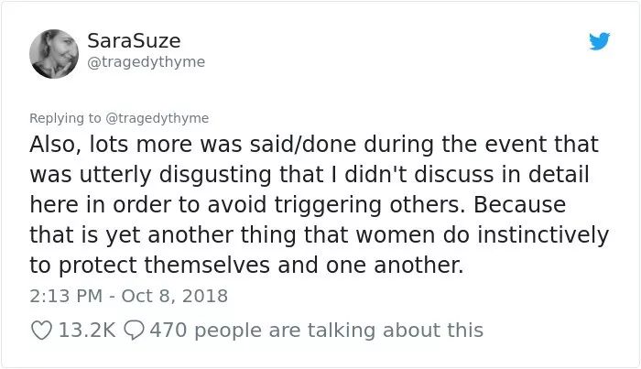641x369 pixels.
Task: Click the "Replying to" label text
Action: 65,118
